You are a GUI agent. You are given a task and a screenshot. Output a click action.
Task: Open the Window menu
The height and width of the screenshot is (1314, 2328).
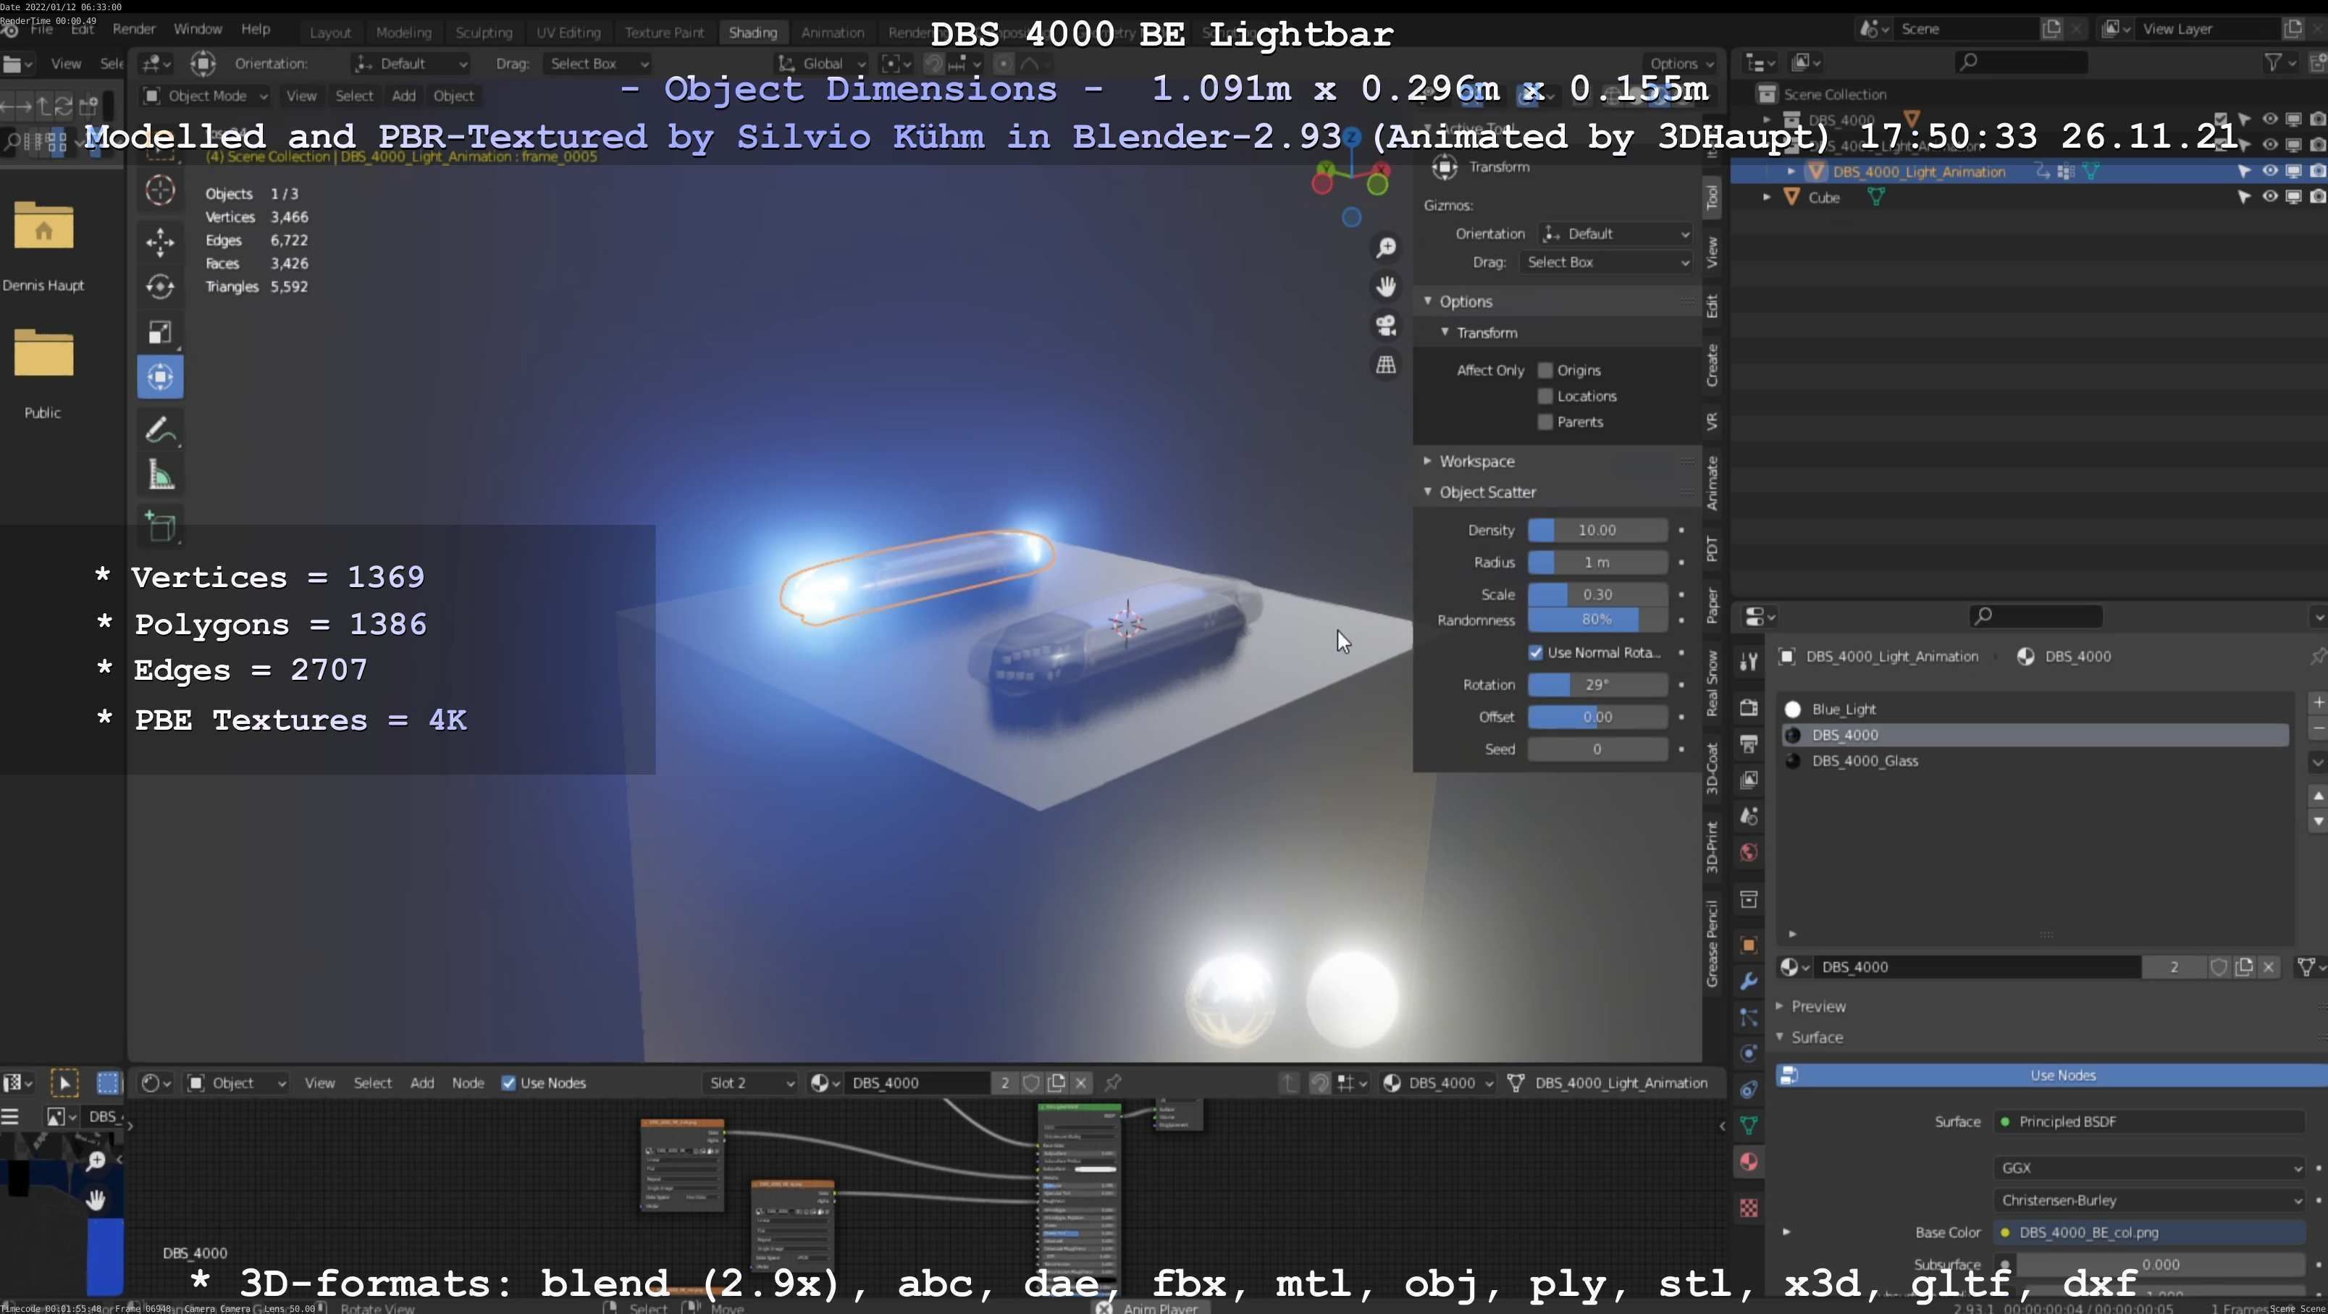pyautogui.click(x=197, y=29)
